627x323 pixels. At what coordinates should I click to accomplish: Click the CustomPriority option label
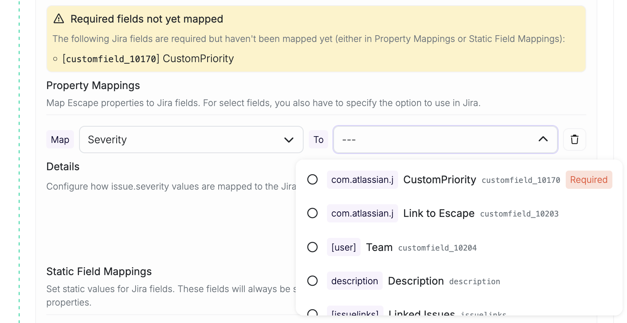(440, 180)
